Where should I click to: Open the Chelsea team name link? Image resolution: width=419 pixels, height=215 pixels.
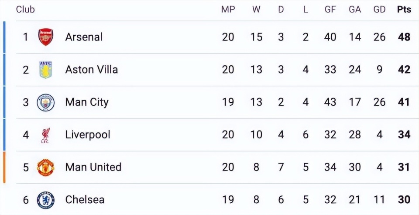click(x=85, y=200)
